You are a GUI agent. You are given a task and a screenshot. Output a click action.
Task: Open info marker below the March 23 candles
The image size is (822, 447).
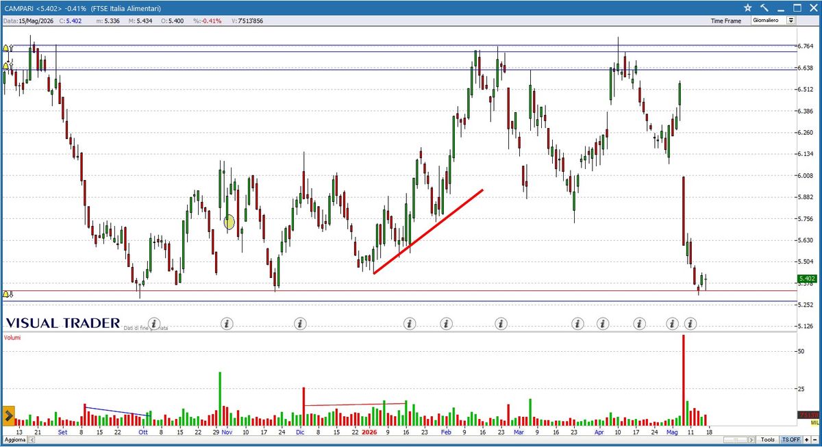[x=577, y=323]
